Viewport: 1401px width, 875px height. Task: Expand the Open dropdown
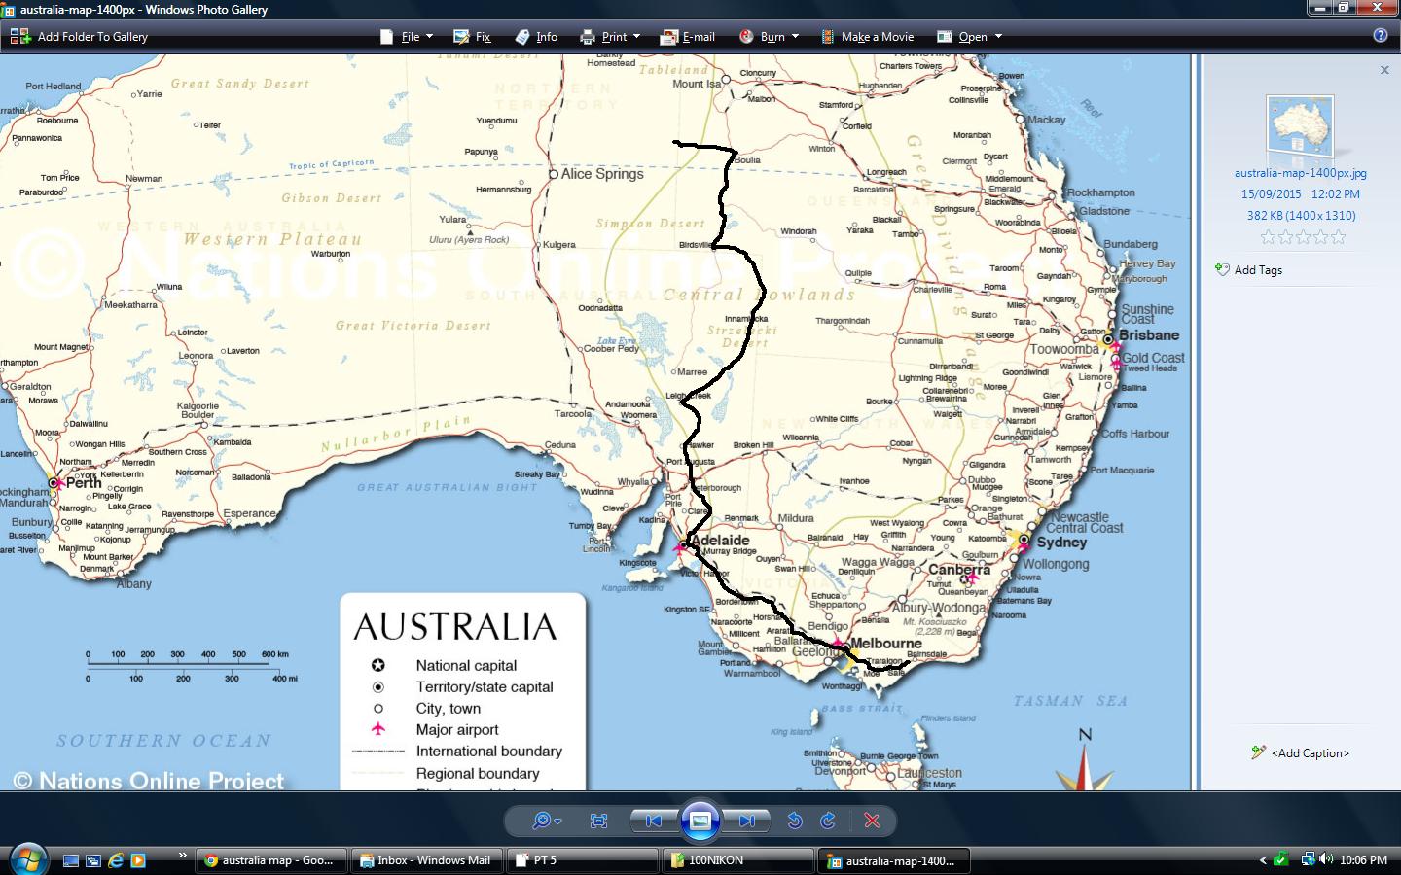click(x=970, y=37)
